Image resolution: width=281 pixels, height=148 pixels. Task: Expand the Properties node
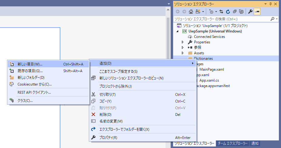[x=182, y=42]
